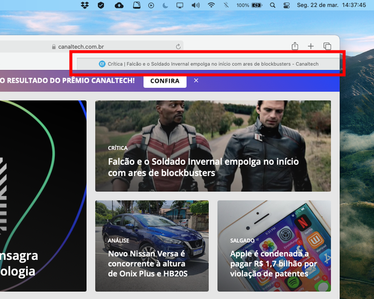Open the display mirroring menu icon

(x=180, y=5)
